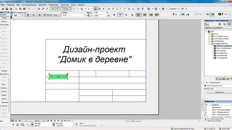This screenshot has height=130, width=232.
Task: Select Лист А3 альбомная master layout
Action: (x=224, y=48)
